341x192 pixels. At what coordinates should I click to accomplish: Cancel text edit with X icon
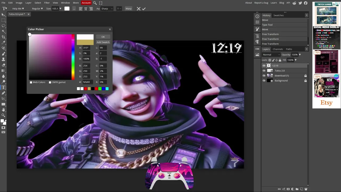139,9
